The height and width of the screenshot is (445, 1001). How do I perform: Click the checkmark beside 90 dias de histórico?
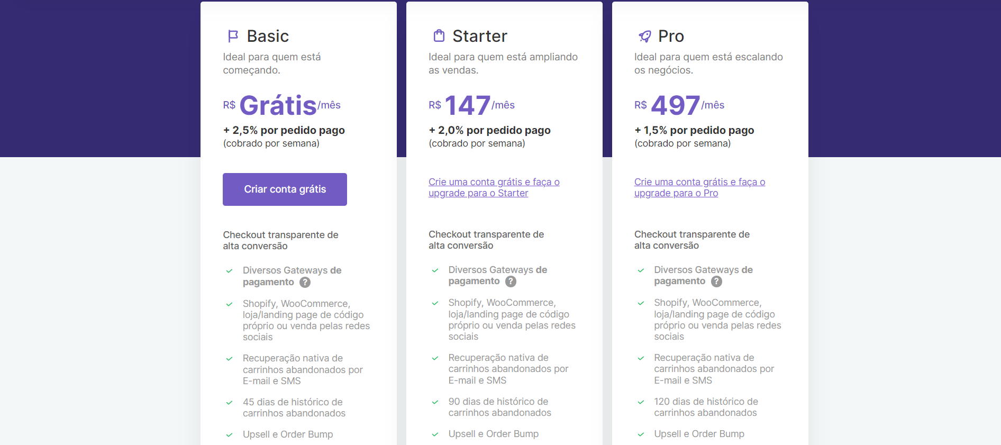(x=435, y=402)
